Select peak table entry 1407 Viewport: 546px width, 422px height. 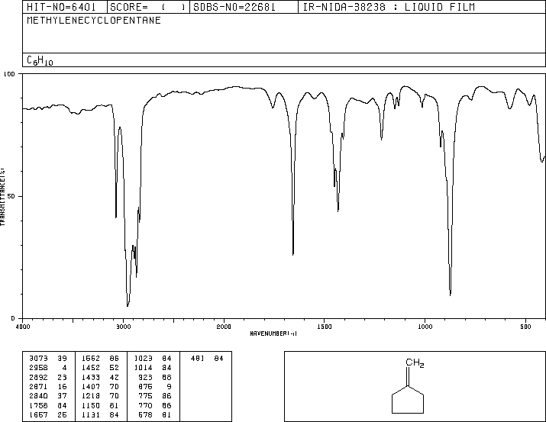click(x=91, y=386)
